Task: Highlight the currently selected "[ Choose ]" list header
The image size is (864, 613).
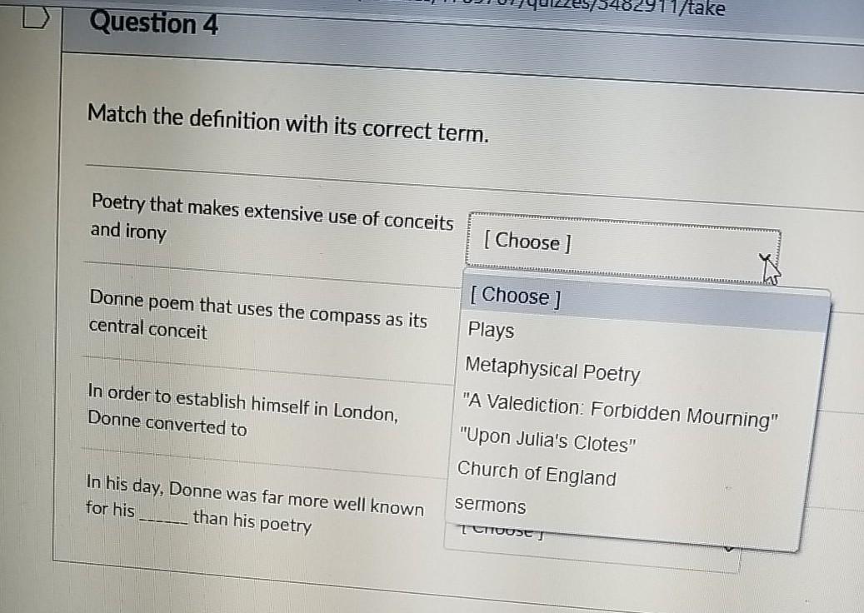Action: pos(517,297)
